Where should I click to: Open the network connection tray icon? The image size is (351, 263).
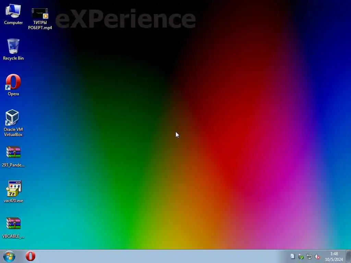309,257
